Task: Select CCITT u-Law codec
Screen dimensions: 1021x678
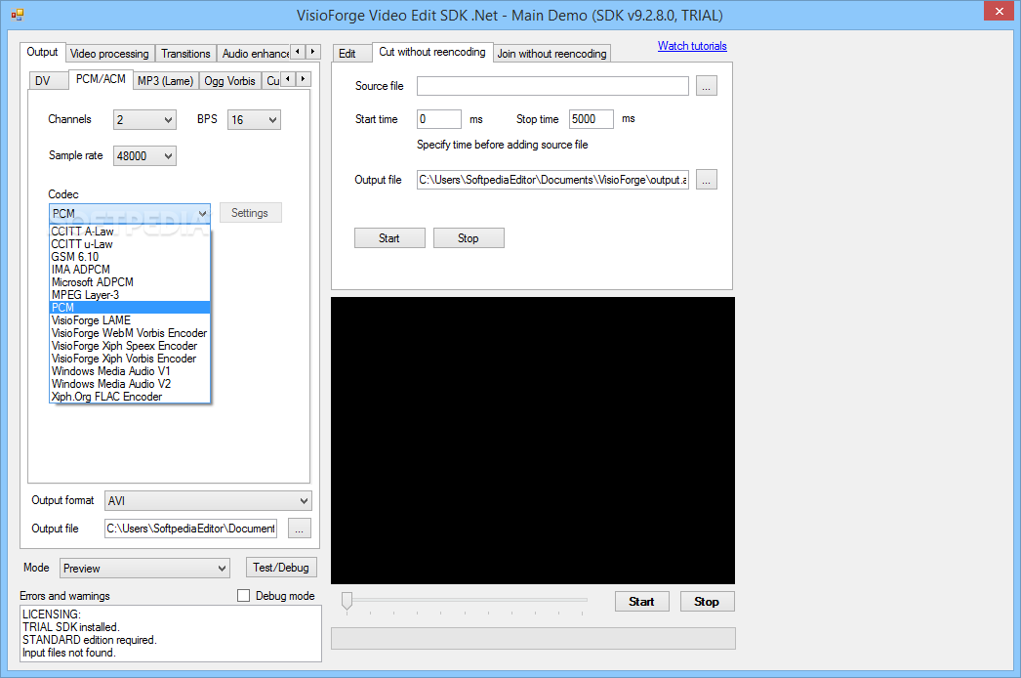Action: click(130, 244)
